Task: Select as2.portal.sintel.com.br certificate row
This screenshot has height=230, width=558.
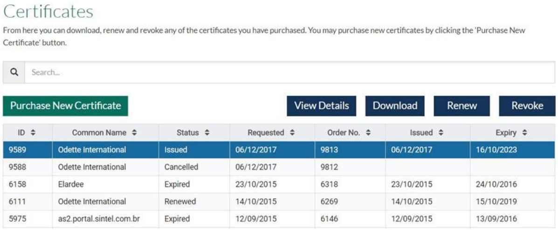Action: (x=279, y=219)
